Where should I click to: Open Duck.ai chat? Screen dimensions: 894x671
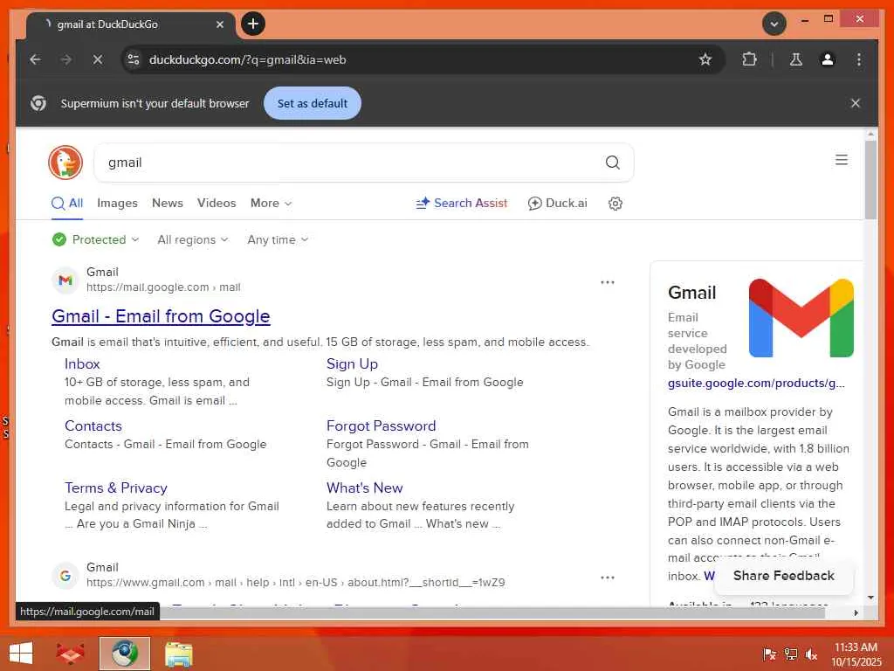click(557, 203)
